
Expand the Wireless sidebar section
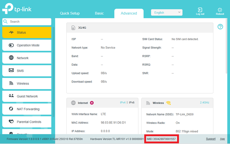point(27,84)
